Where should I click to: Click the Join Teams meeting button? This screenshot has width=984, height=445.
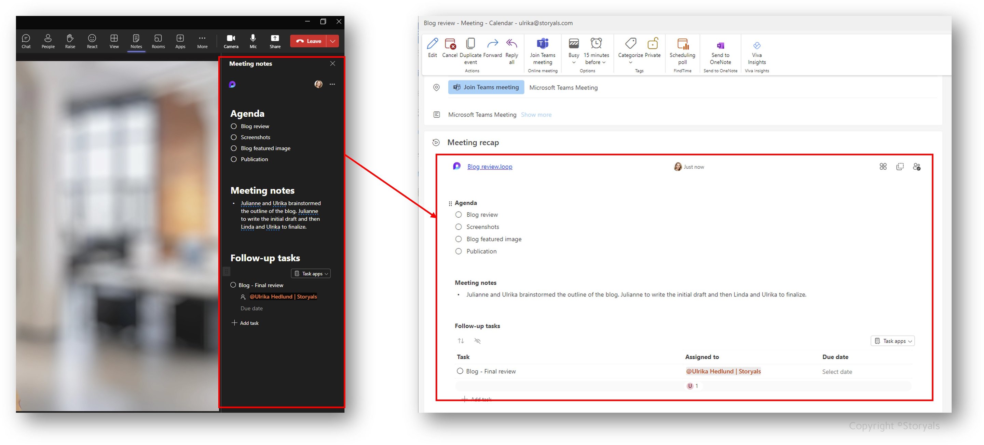click(486, 87)
